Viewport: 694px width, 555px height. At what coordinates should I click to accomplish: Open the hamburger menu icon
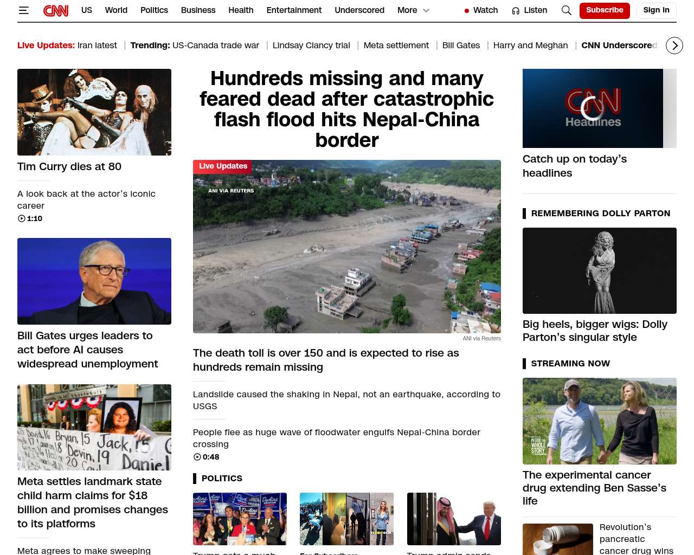[x=24, y=10]
